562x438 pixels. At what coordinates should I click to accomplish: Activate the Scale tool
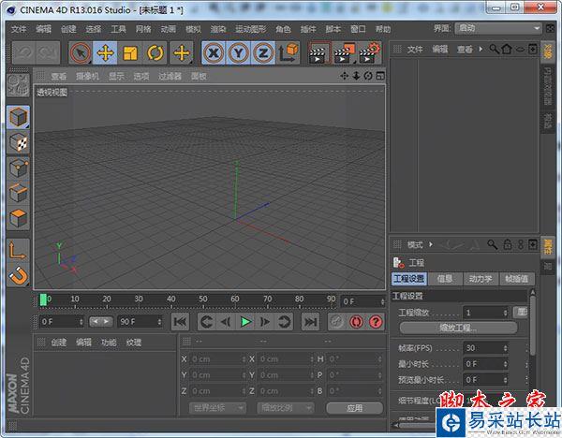[x=130, y=53]
